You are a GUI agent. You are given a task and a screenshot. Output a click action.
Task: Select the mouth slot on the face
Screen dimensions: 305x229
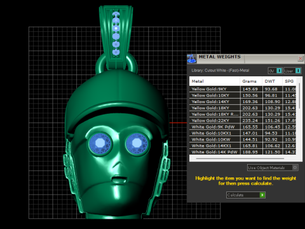(x=119, y=180)
